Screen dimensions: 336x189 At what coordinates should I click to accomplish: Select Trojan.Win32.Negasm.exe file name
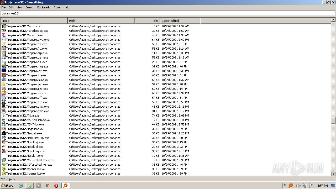[24, 129]
